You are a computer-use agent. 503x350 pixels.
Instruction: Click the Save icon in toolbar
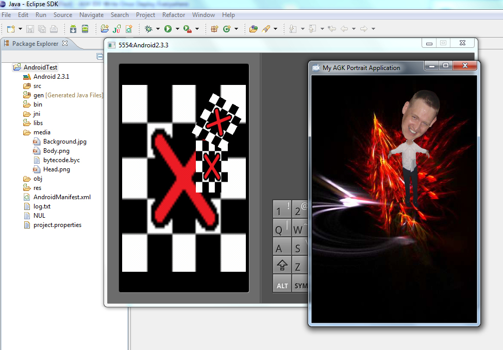tap(30, 29)
